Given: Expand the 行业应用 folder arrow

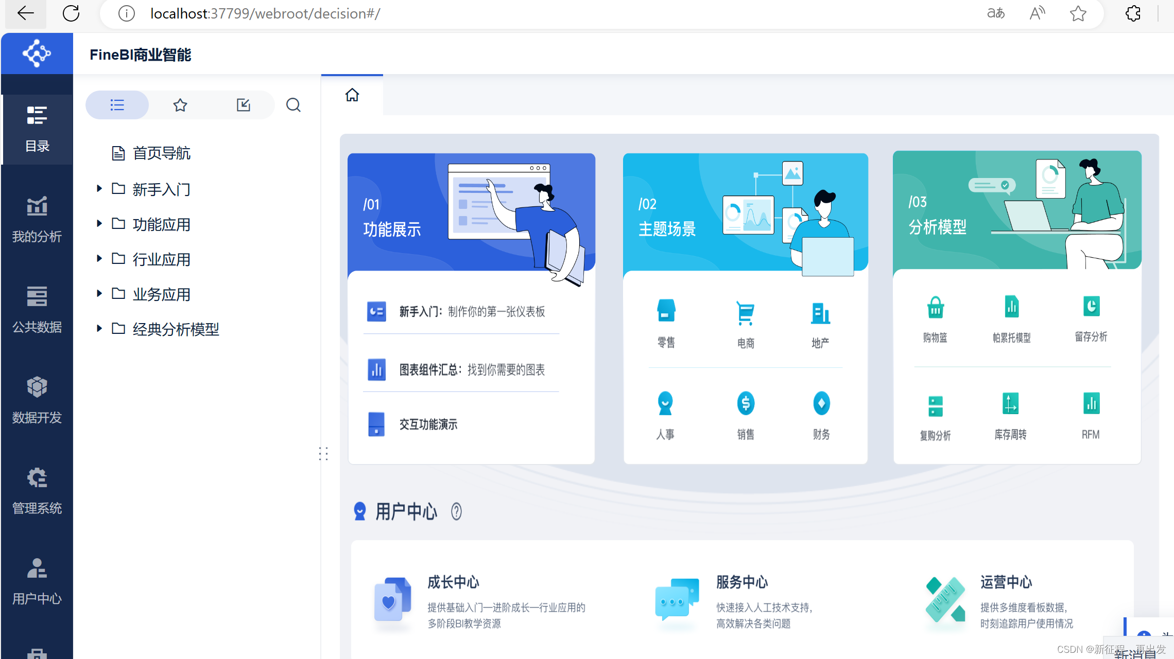Looking at the screenshot, I should pyautogui.click(x=99, y=259).
